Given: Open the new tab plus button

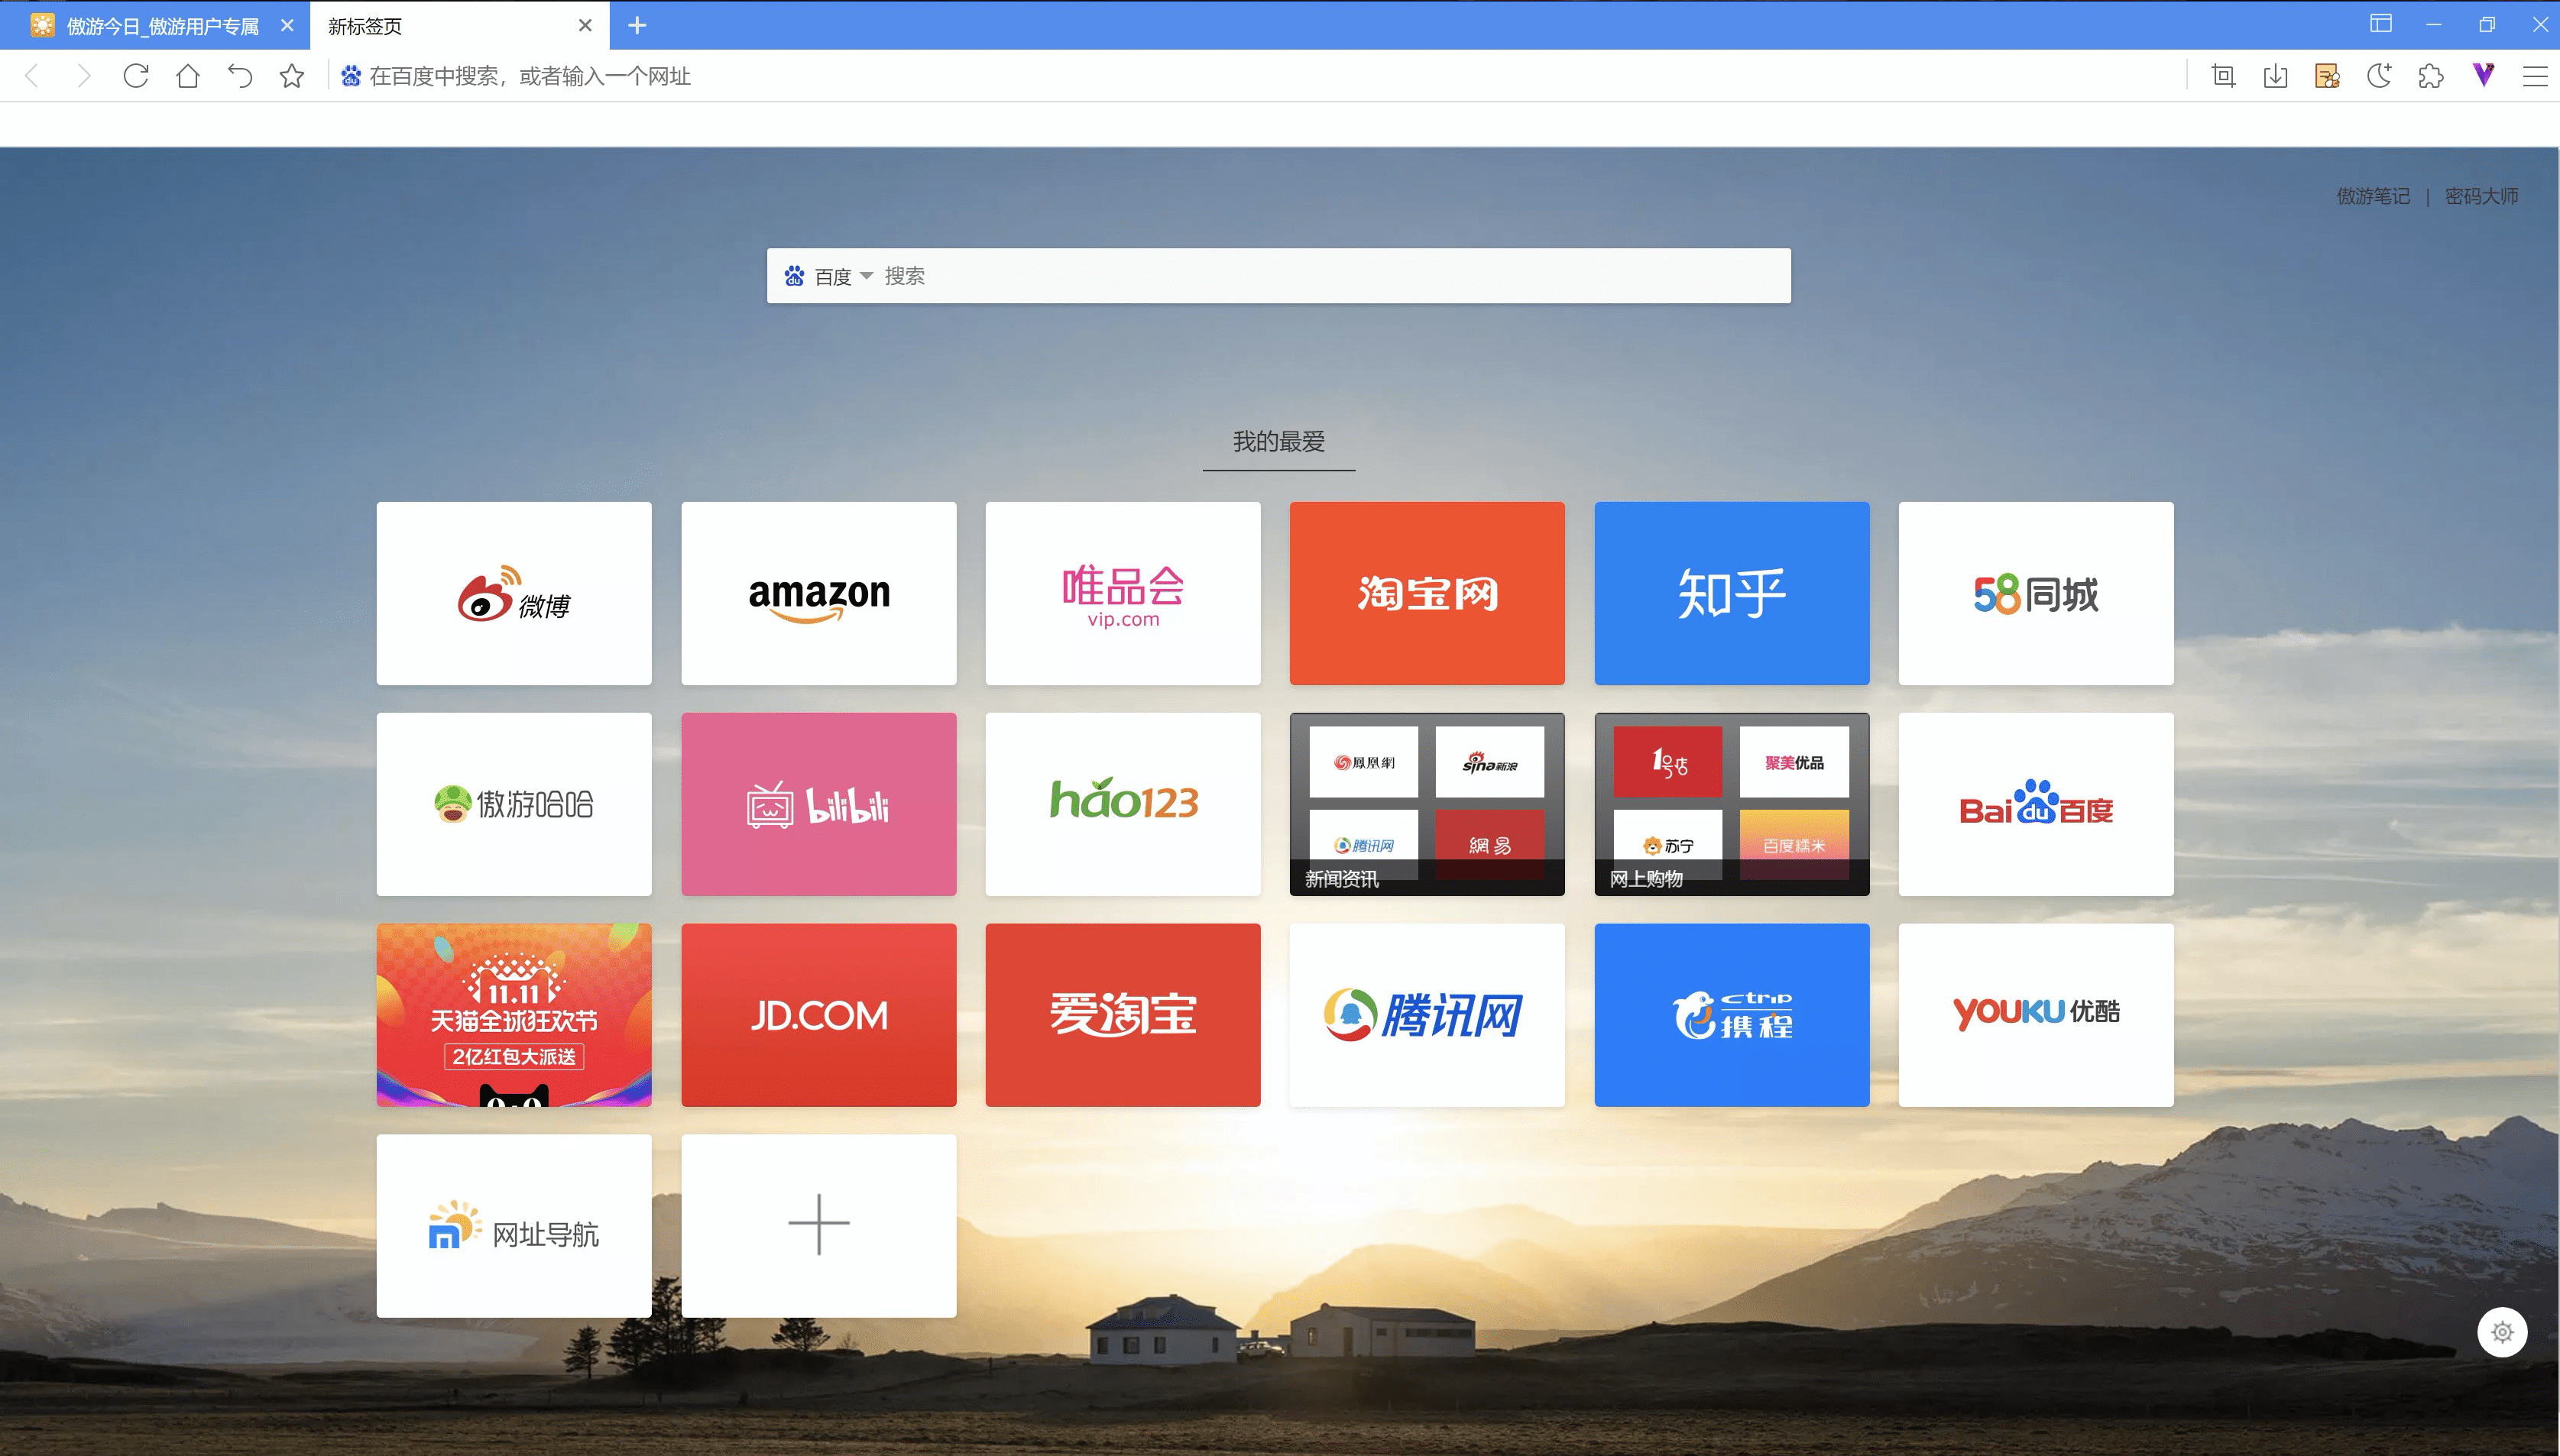Looking at the screenshot, I should [637, 26].
